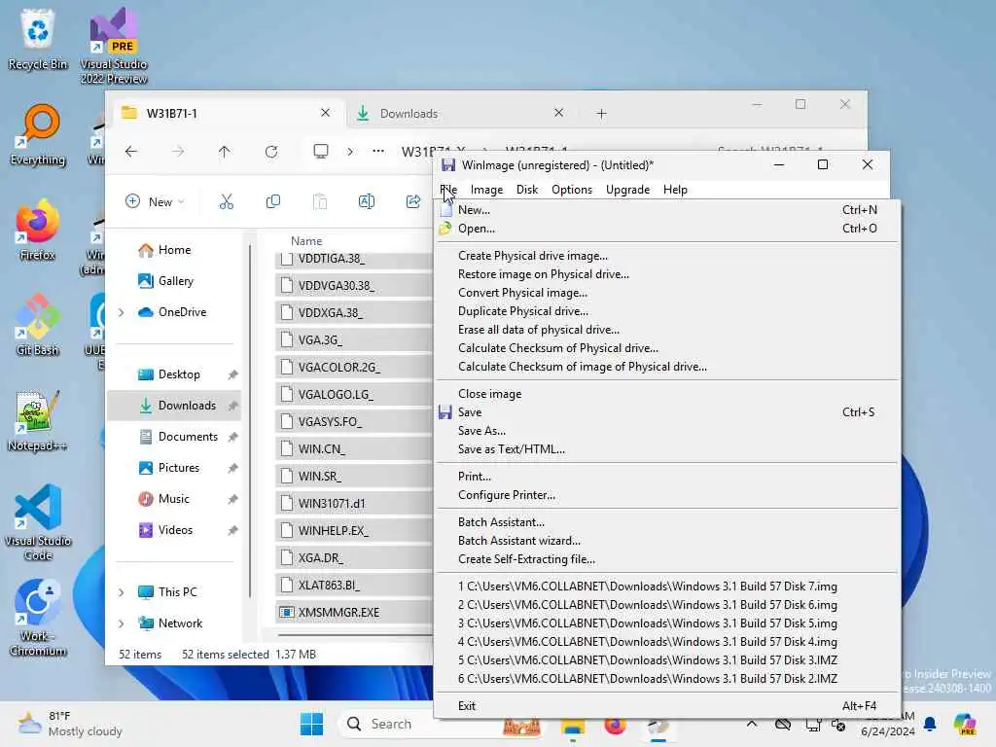Select Print... menu entry
The height and width of the screenshot is (747, 996).
coord(667,477)
